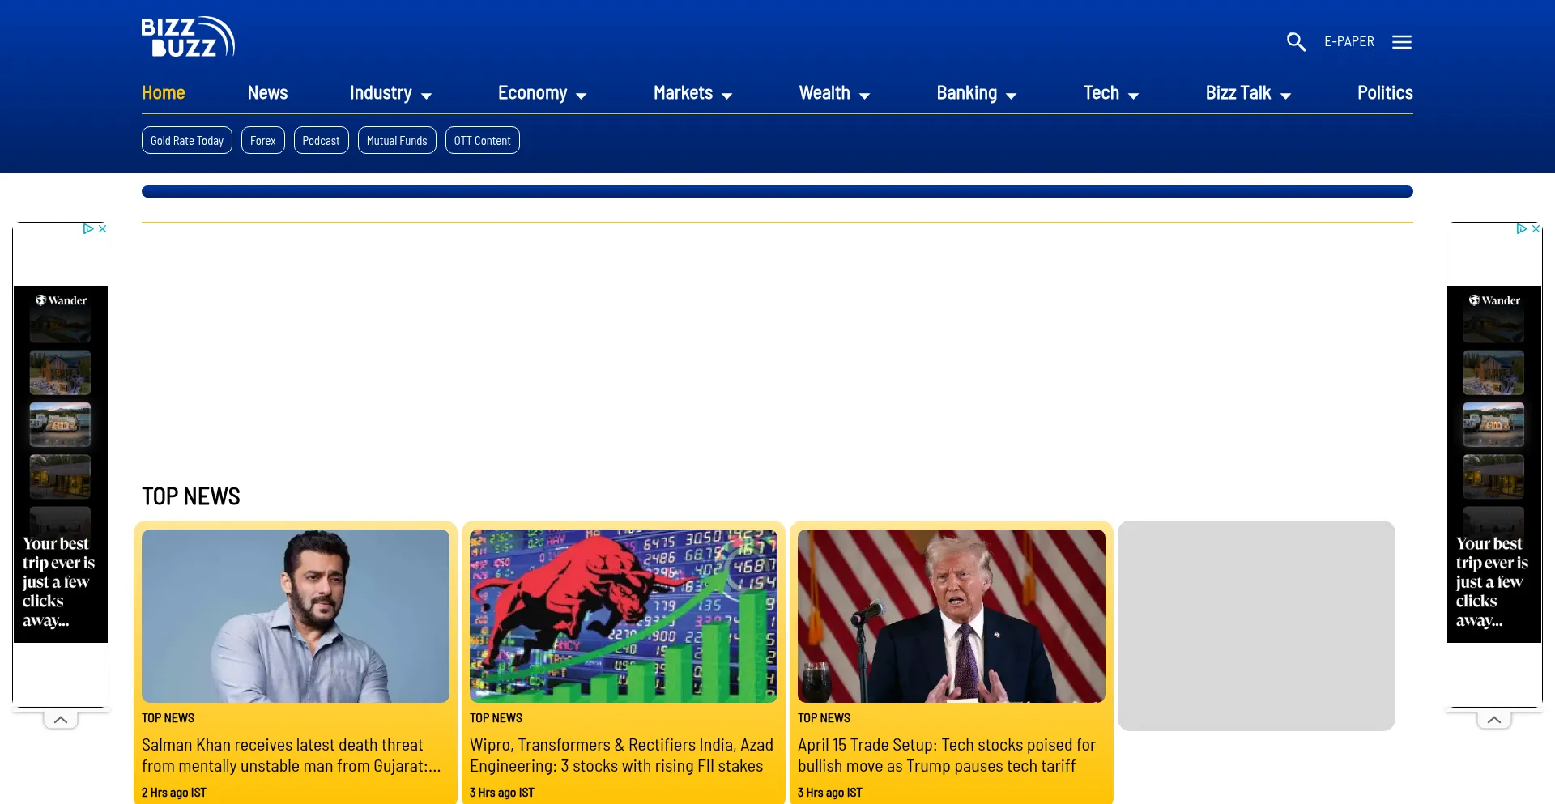Open the Politics menu item
This screenshot has height=804, width=1555.
pyautogui.click(x=1385, y=93)
